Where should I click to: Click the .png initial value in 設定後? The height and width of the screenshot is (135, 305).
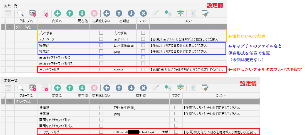[x=141, y=114]
